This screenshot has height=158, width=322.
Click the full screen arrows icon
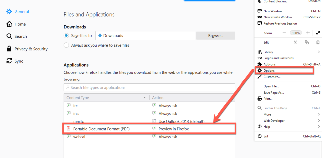[x=318, y=33]
